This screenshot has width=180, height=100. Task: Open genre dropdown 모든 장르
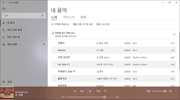pyautogui.click(x=105, y=24)
